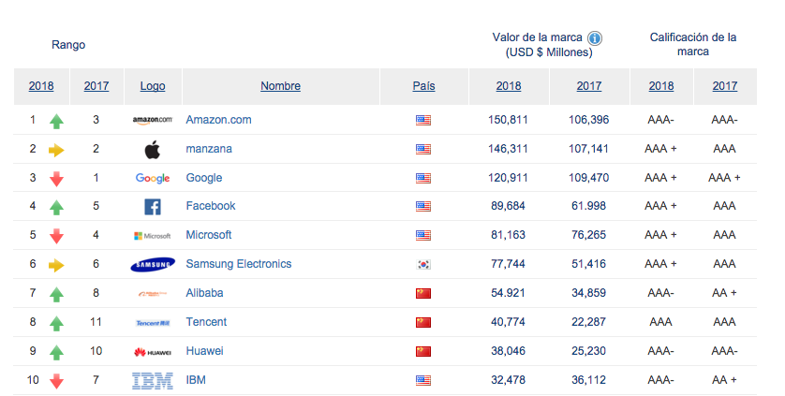Click the 32,478 value in IBM row
The width and height of the screenshot is (785, 396).
[508, 380]
